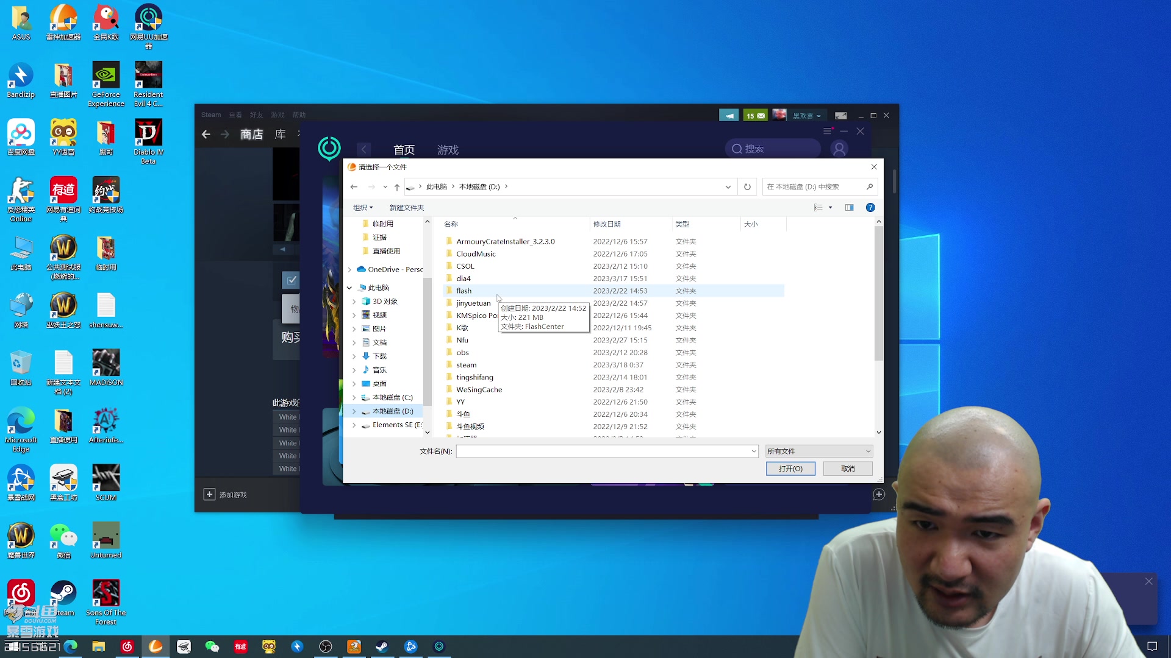This screenshot has height=658, width=1171.
Task: Collapse 此电脑 node in navigation tree
Action: [x=349, y=288]
